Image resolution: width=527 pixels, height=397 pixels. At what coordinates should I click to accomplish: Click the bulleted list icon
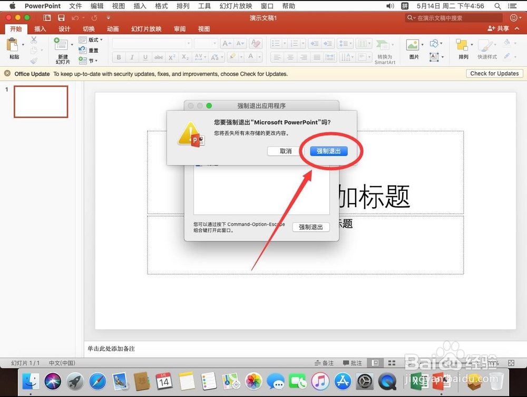tap(276, 43)
